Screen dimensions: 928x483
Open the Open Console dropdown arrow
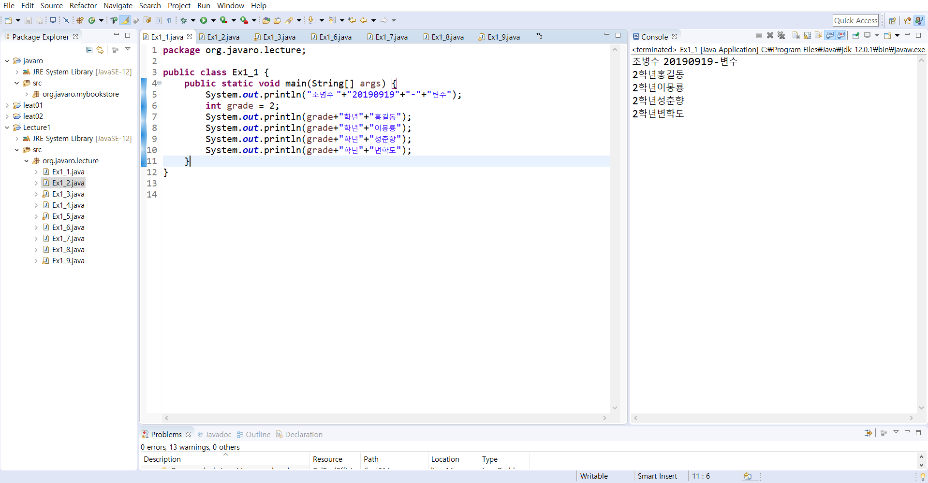(x=897, y=35)
